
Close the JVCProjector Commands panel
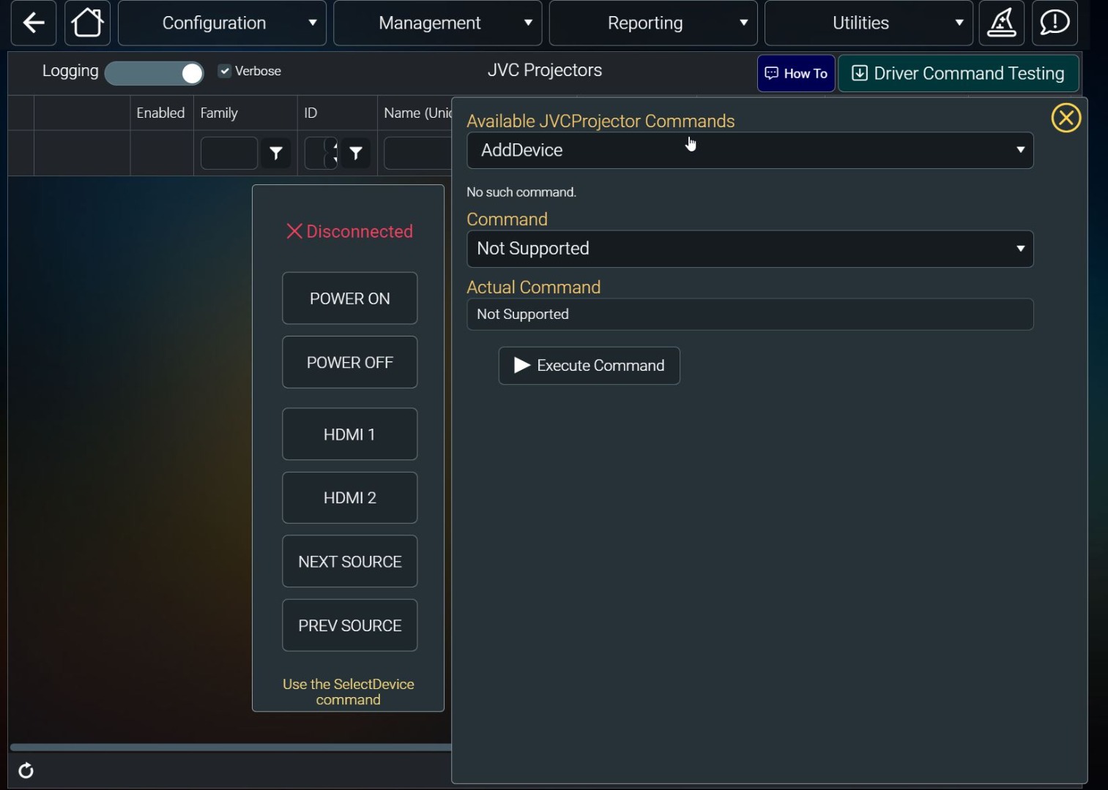click(1066, 118)
